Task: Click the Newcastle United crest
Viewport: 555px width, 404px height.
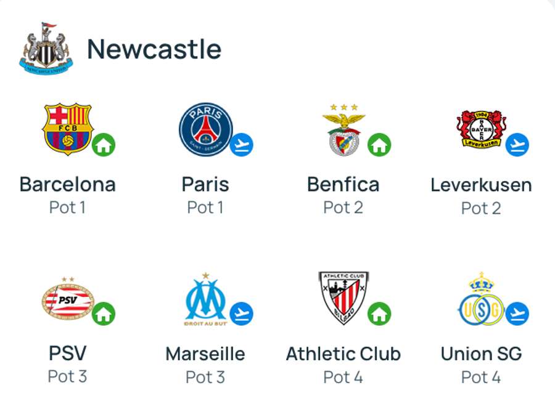Action: (46, 49)
